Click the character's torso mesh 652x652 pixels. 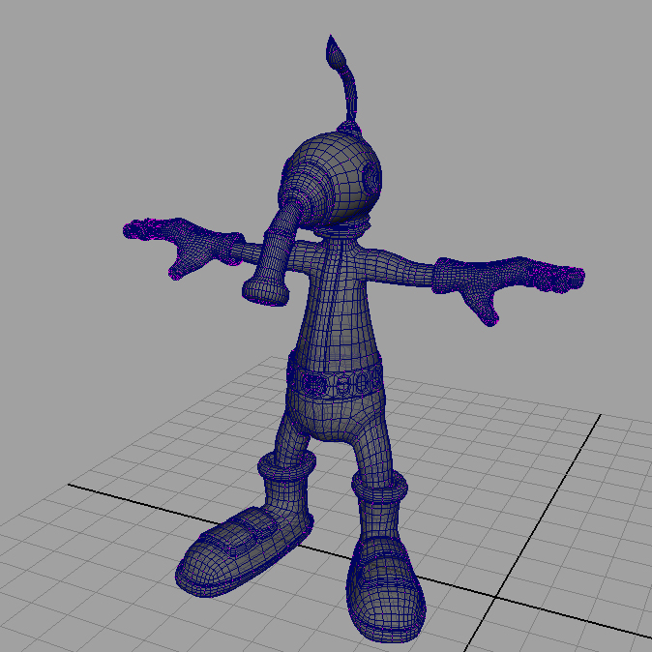pos(338,304)
